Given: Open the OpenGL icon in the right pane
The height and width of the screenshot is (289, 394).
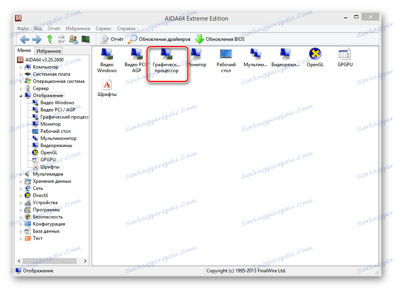Looking at the screenshot, I should click(x=315, y=58).
